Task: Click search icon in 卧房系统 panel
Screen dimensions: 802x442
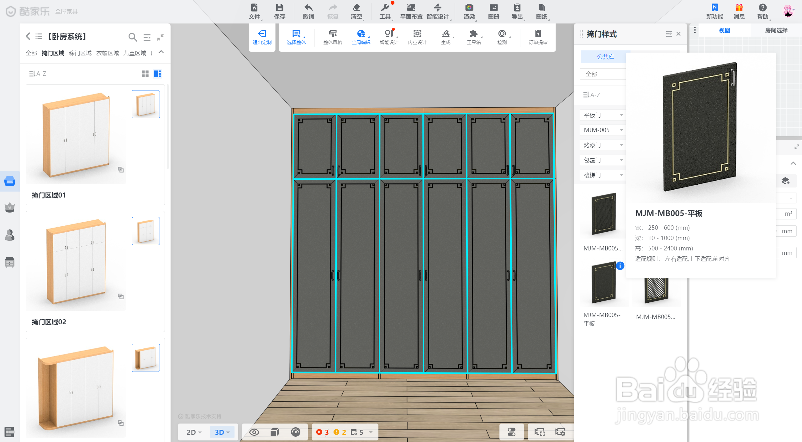Action: pyautogui.click(x=132, y=37)
